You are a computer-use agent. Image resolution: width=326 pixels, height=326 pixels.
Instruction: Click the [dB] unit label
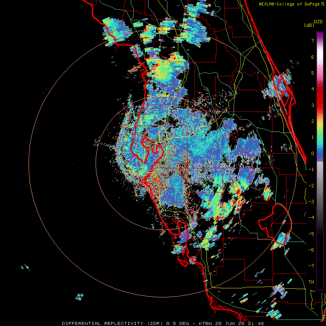coord(309,25)
